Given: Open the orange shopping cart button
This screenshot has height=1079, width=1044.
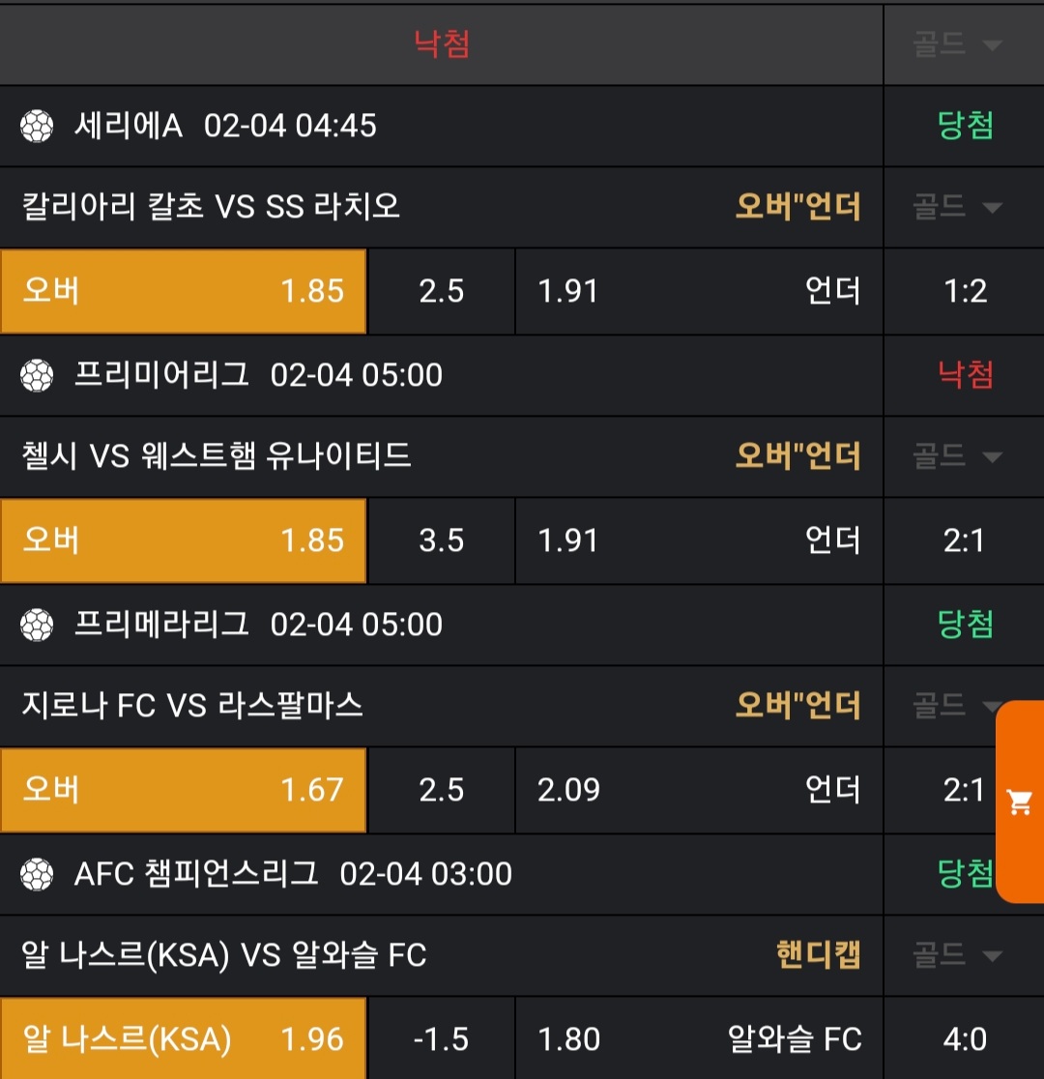Looking at the screenshot, I should point(1020,802).
